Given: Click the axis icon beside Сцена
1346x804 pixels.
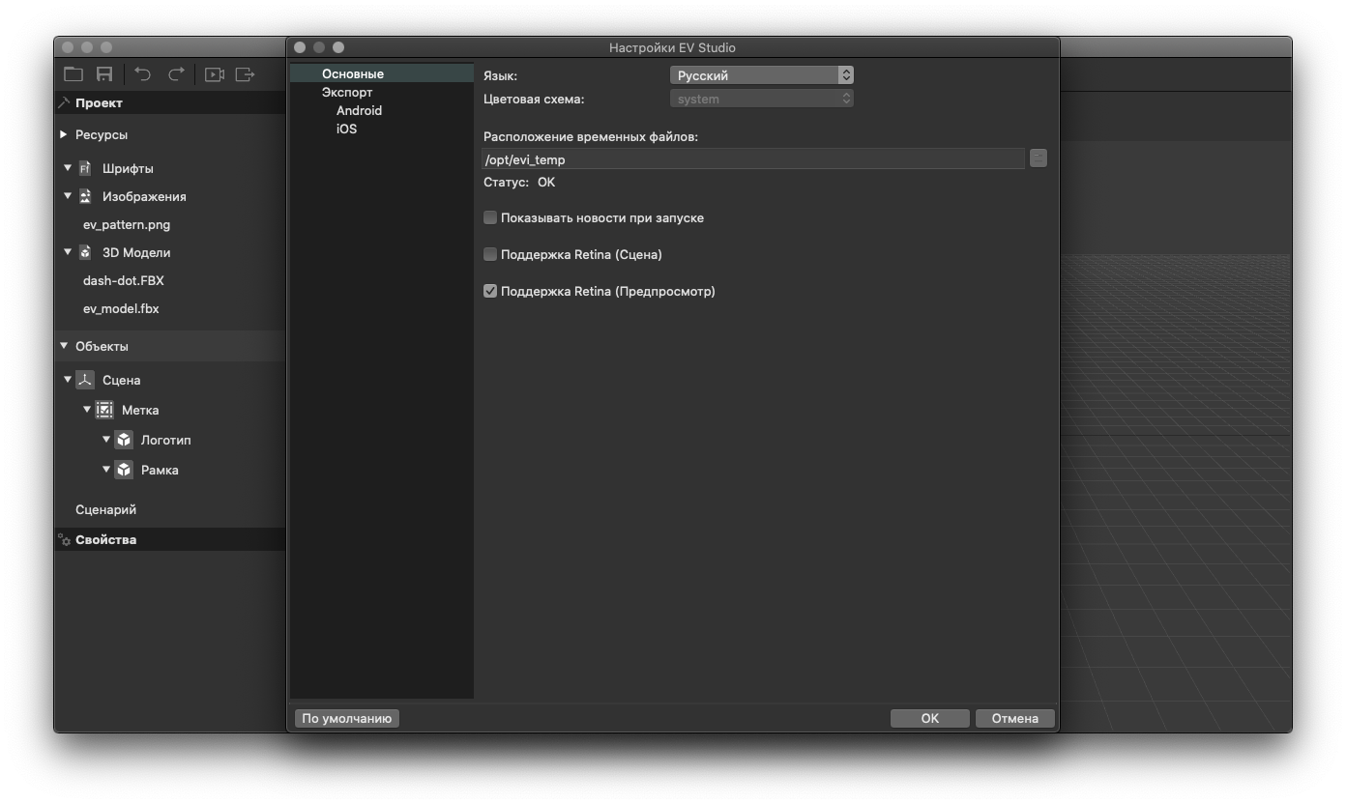Looking at the screenshot, I should tap(85, 380).
